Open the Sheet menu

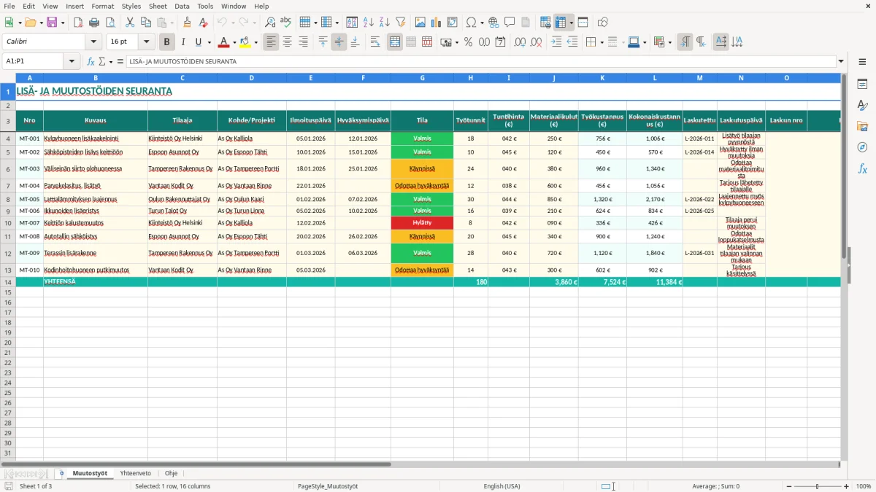[x=158, y=6]
